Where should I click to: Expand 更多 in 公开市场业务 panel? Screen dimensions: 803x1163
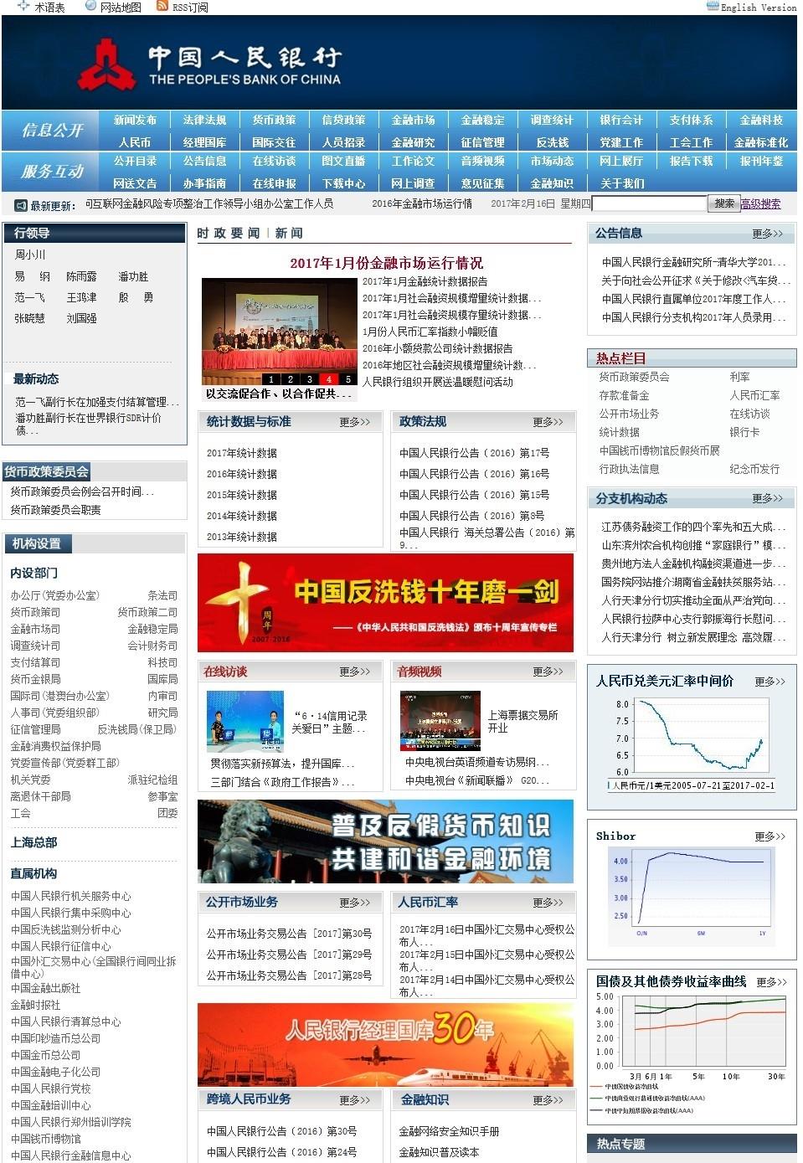pyautogui.click(x=355, y=903)
